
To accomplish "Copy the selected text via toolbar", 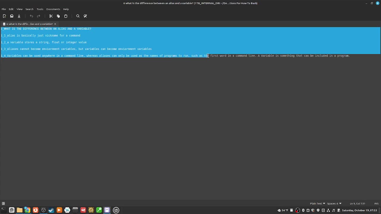I will click(58, 16).
